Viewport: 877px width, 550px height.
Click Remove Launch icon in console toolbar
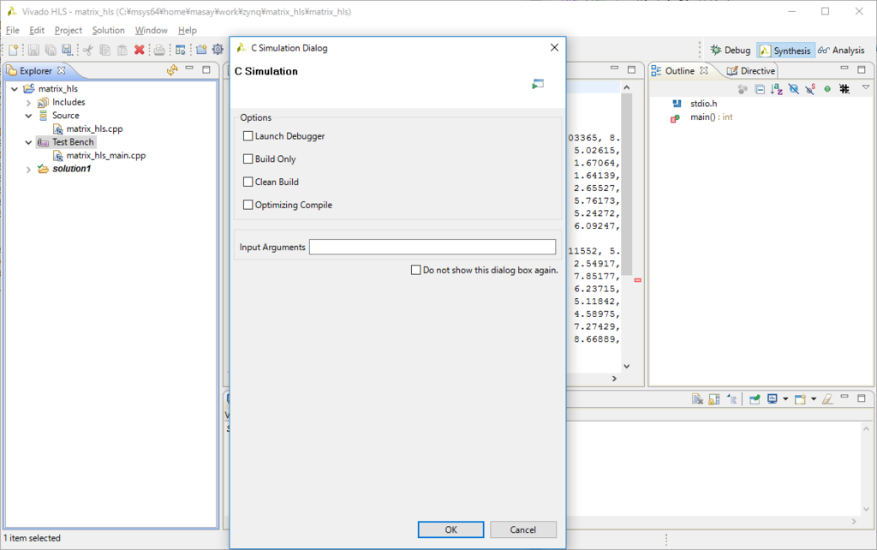coord(697,399)
